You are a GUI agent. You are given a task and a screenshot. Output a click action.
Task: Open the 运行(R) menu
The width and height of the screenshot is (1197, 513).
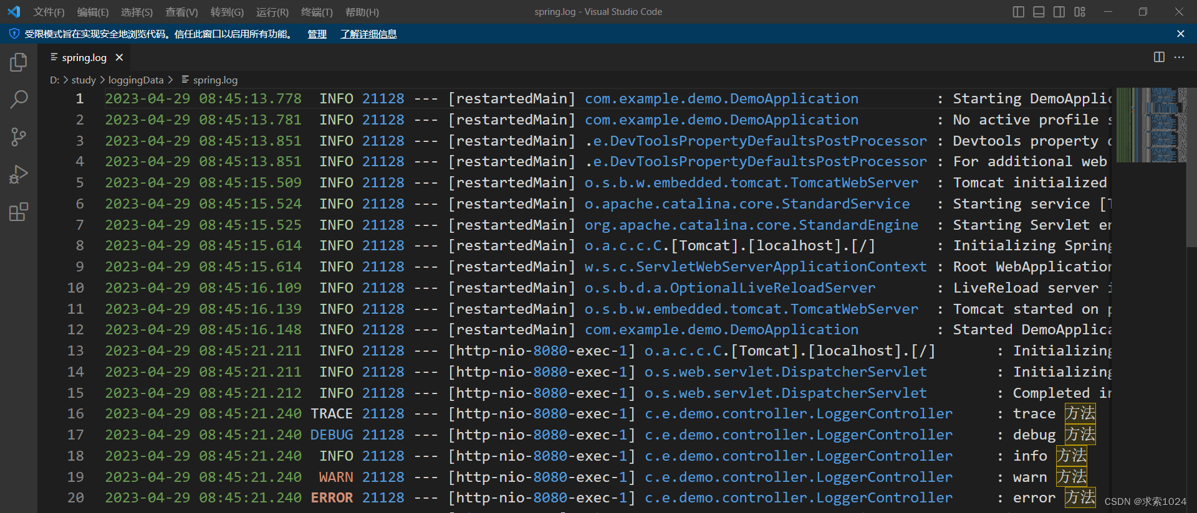(272, 12)
